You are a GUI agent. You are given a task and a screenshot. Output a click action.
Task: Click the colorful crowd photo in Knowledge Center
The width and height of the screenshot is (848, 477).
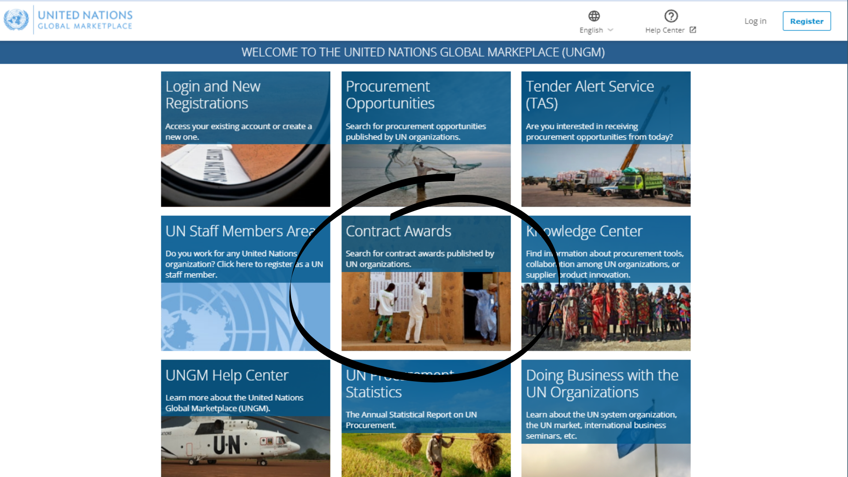[x=606, y=317]
